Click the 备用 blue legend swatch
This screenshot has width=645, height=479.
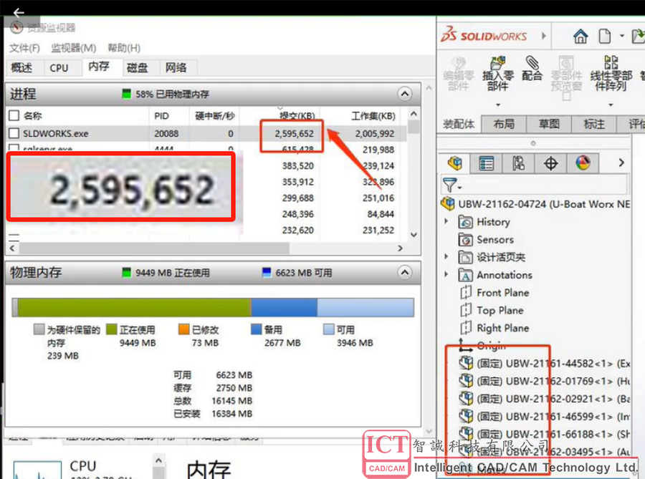[x=257, y=329]
